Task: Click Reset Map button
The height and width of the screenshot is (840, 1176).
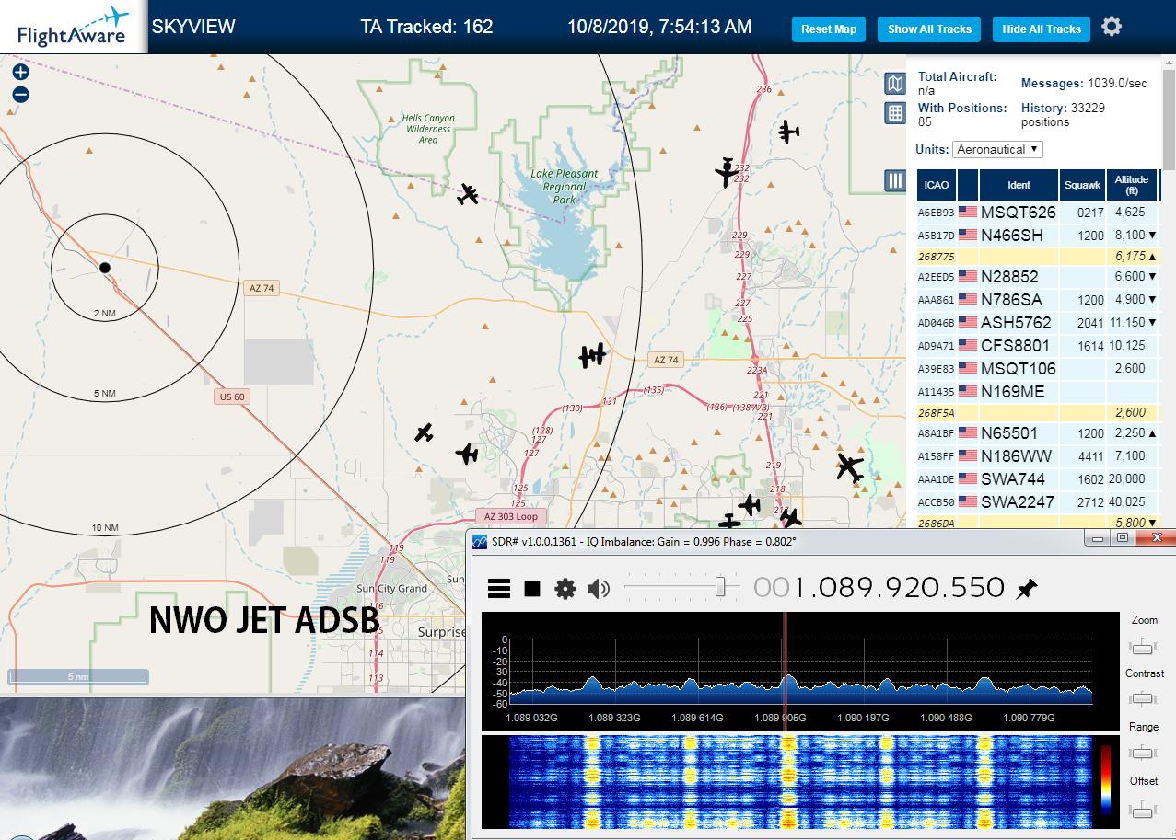Action: click(x=829, y=29)
